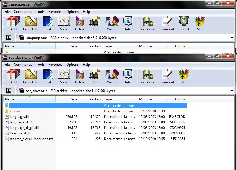This screenshot has height=170, width=237.
Task: Sort by Name column in aoc_slovak.zip window
Action: [x=29, y=99]
